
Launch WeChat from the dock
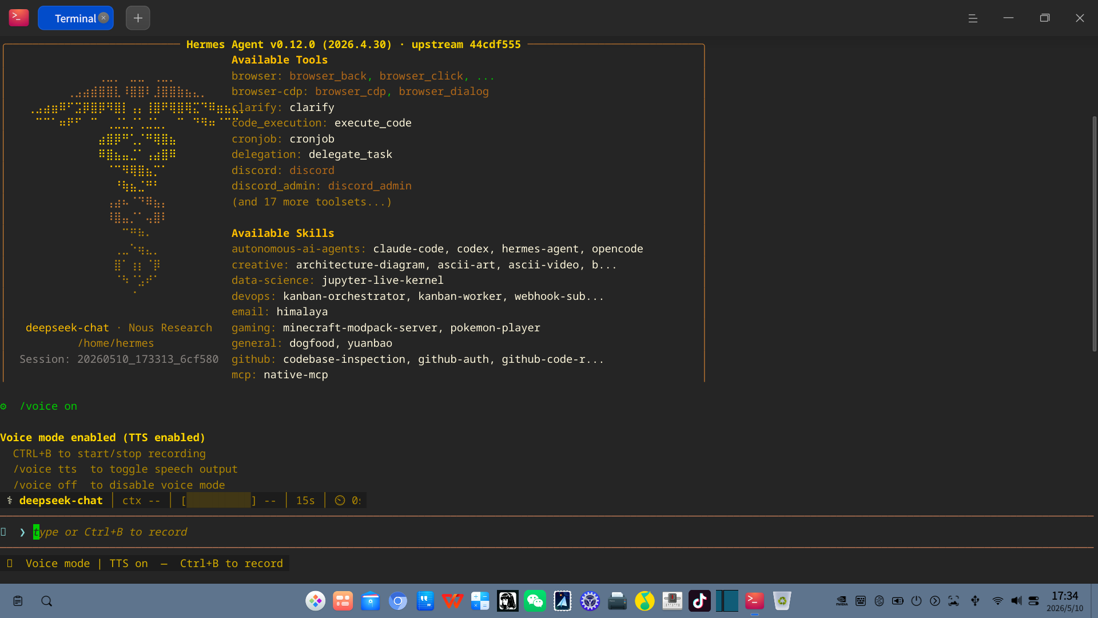click(x=535, y=601)
